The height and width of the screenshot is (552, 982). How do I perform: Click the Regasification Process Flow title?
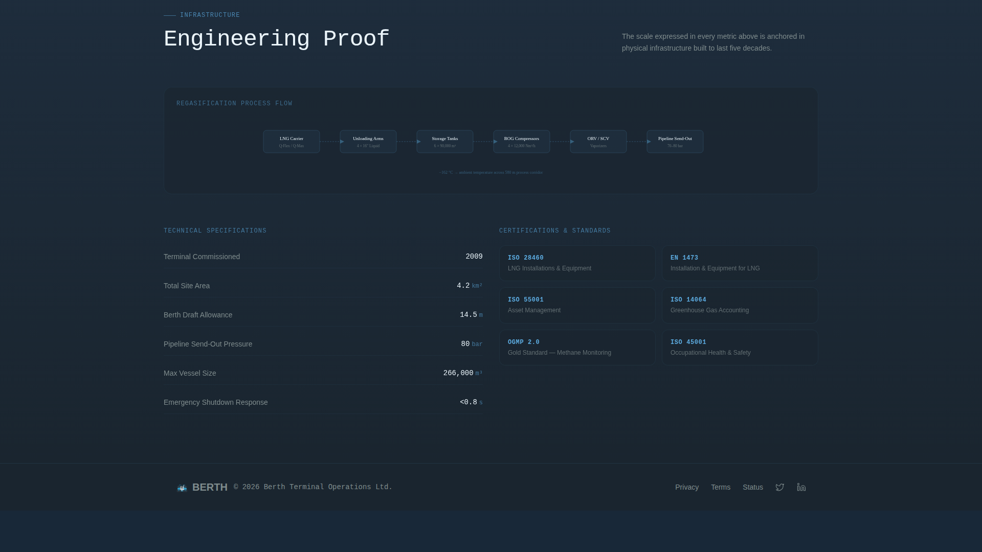coord(234,104)
